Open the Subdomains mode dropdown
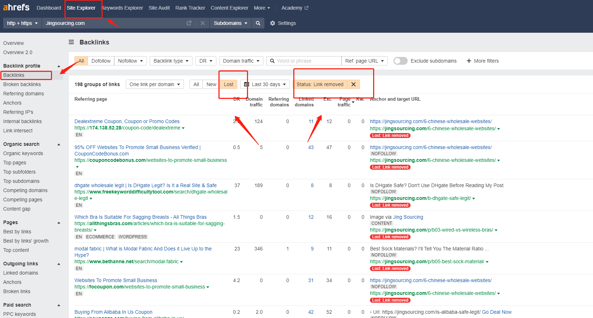Viewport: 593px width, 318px height. click(231, 23)
